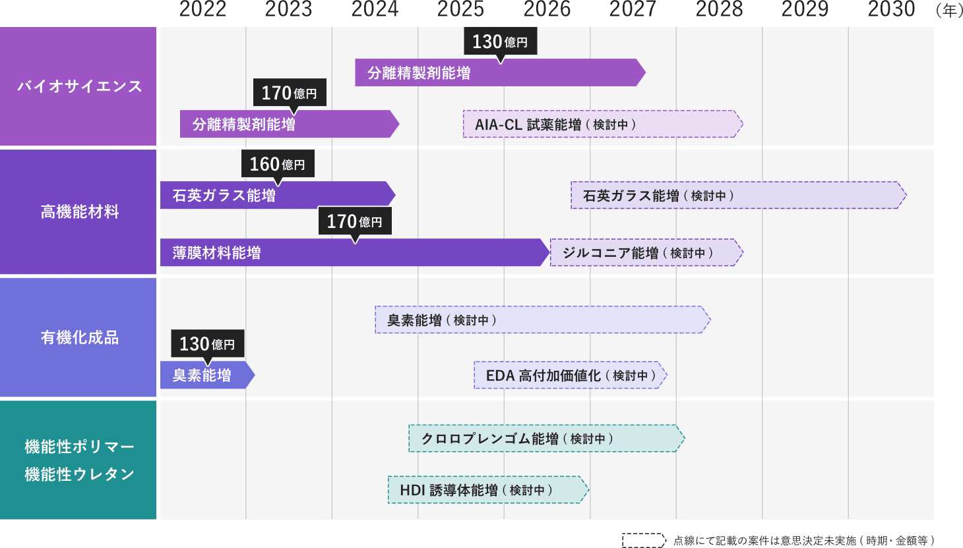
Task: Click the 2022 year label
Action: point(202,9)
